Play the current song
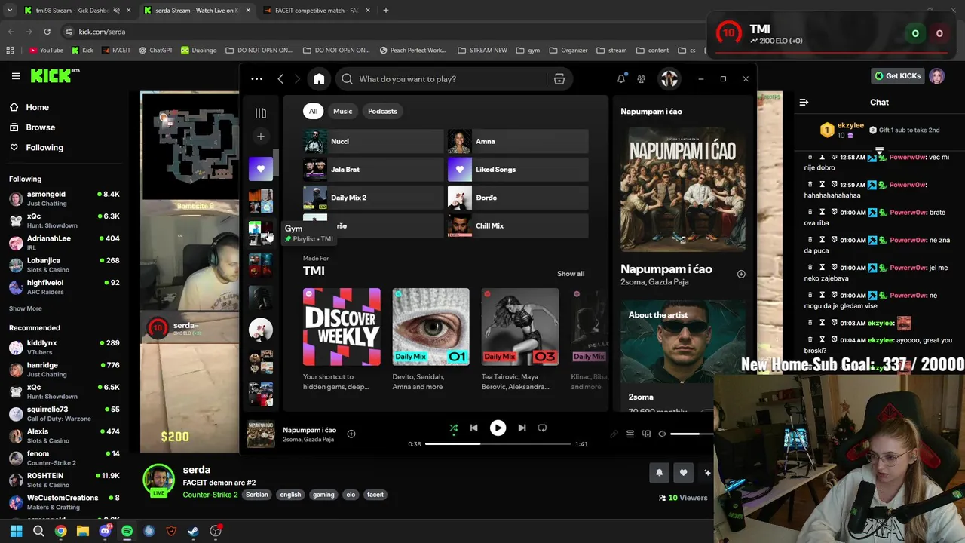 (x=498, y=428)
